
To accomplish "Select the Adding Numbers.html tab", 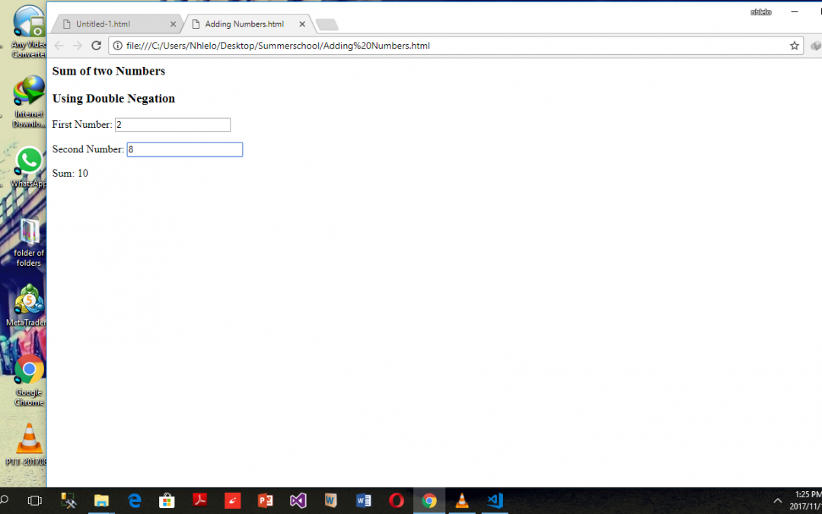I will coord(244,24).
